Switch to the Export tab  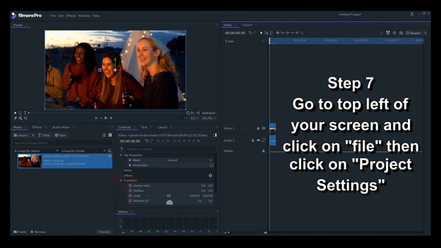[247, 25]
